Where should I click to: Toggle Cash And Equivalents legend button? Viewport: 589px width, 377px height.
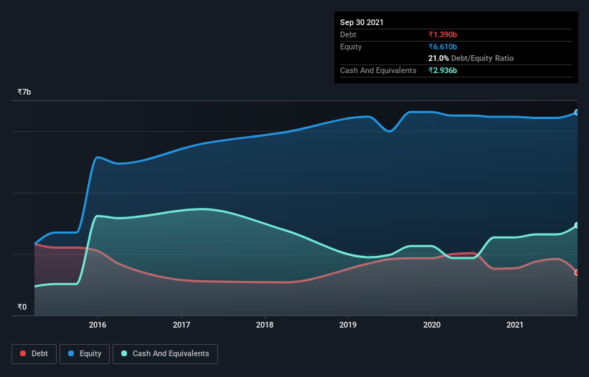pyautogui.click(x=165, y=354)
